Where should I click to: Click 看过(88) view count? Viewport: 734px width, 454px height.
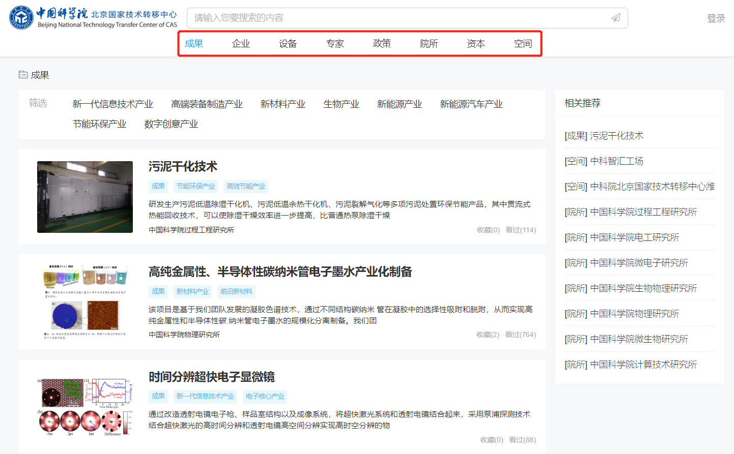pos(522,440)
